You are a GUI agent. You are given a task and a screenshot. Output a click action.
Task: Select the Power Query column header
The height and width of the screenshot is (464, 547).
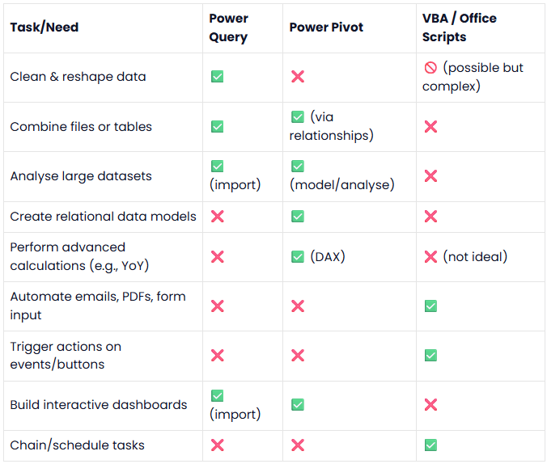point(228,27)
